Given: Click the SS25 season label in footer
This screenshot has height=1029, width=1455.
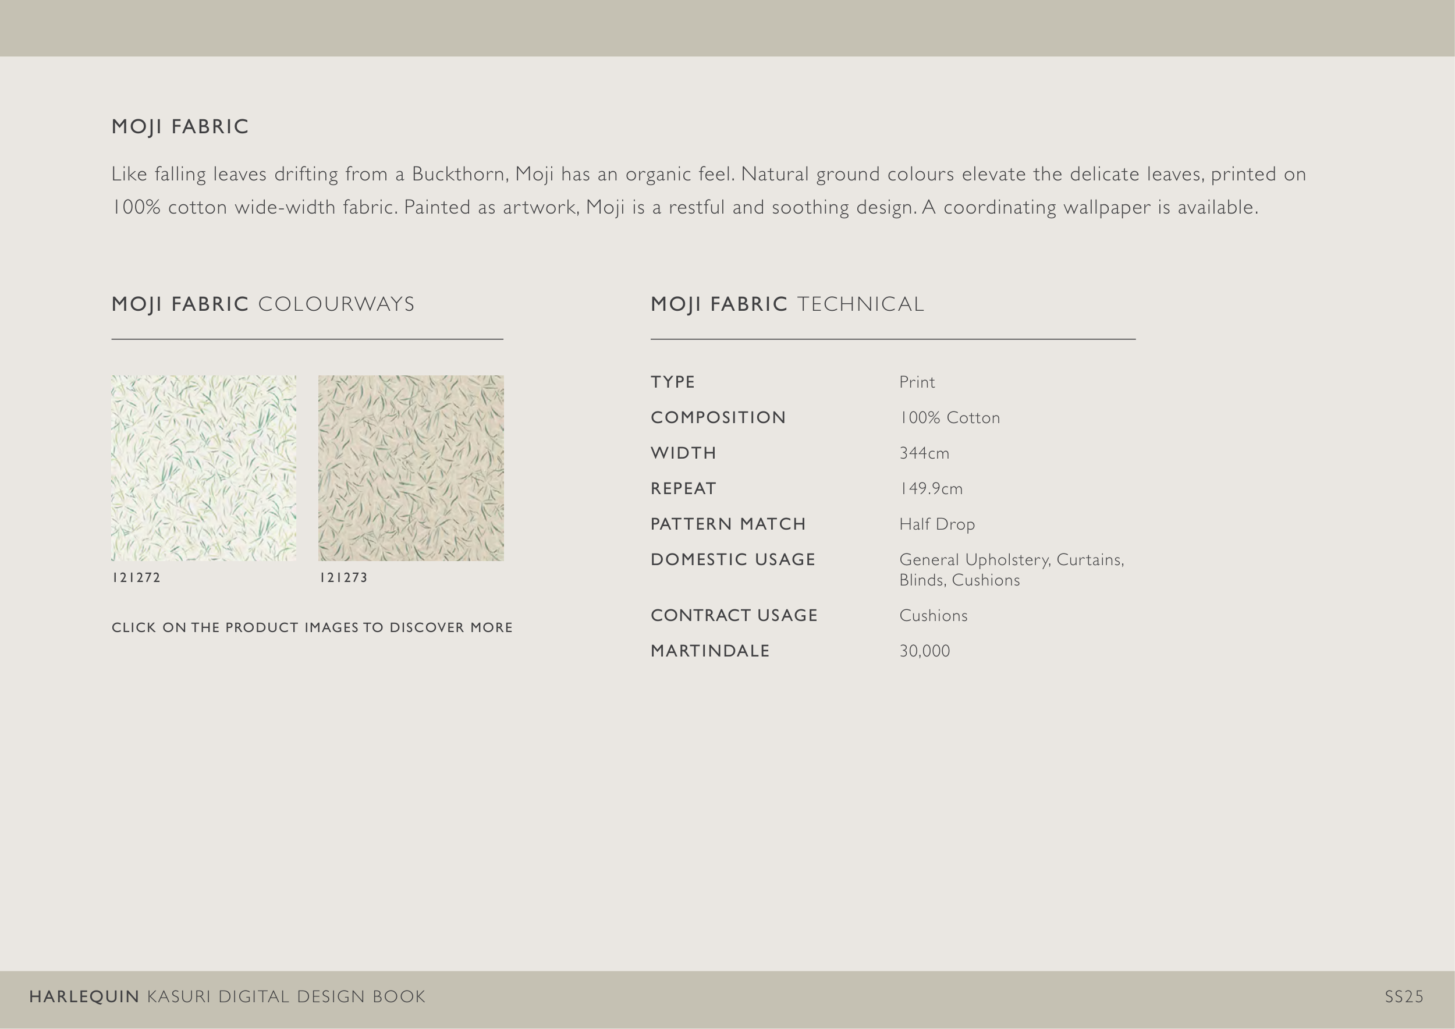Looking at the screenshot, I should tap(1404, 996).
